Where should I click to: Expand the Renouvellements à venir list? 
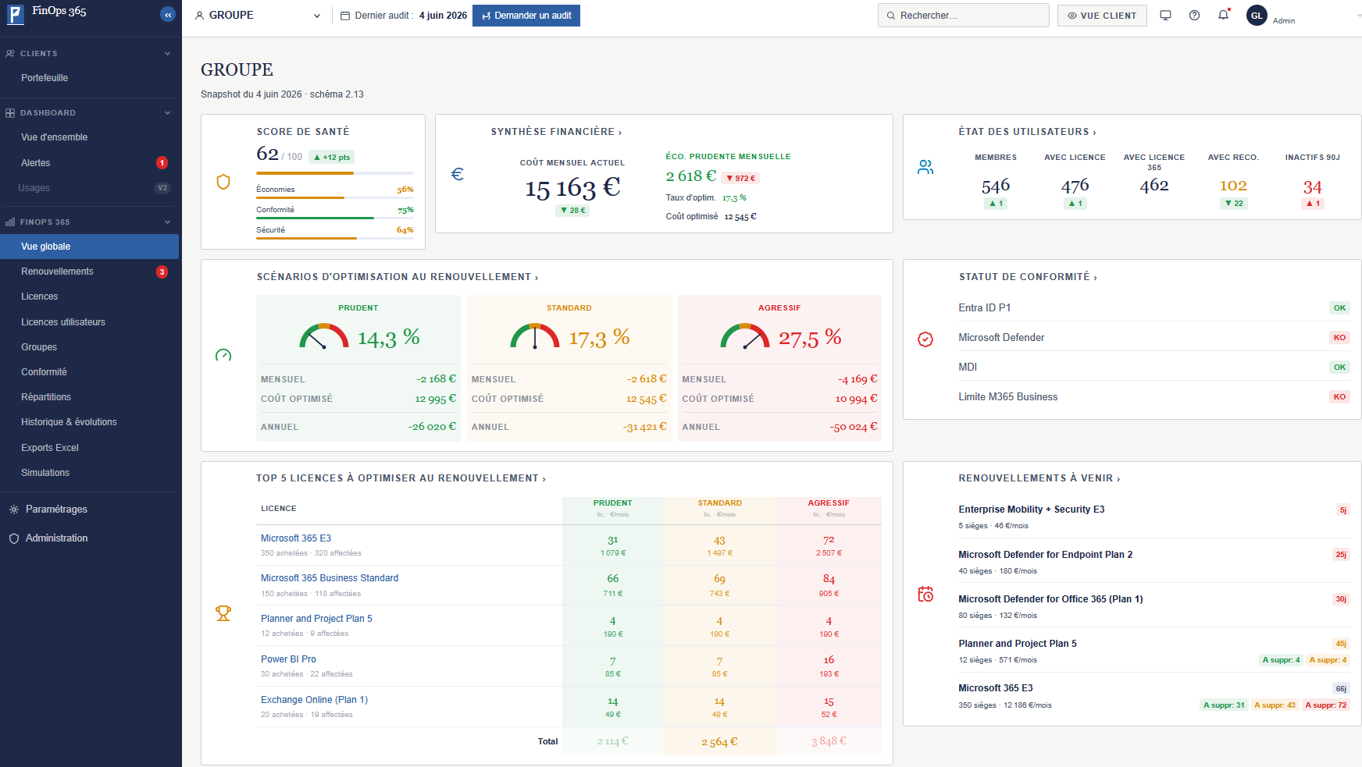click(x=1039, y=478)
